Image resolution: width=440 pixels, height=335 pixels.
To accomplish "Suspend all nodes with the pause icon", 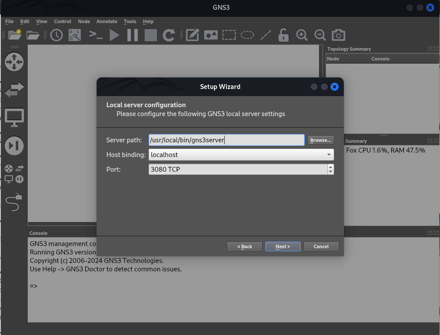I will (133, 35).
